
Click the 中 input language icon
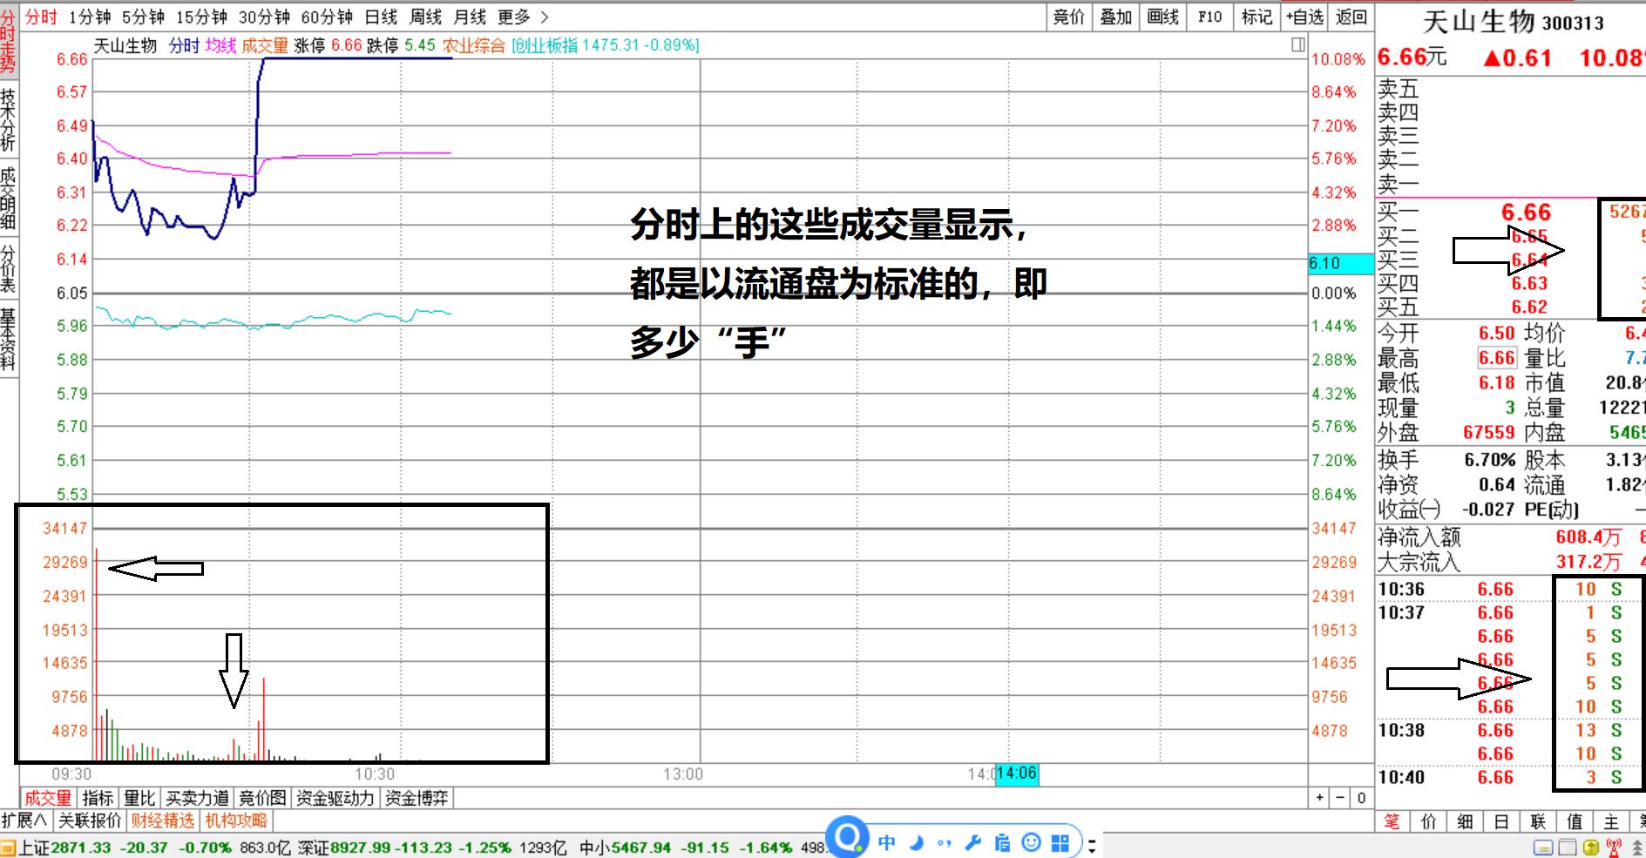pos(885,842)
